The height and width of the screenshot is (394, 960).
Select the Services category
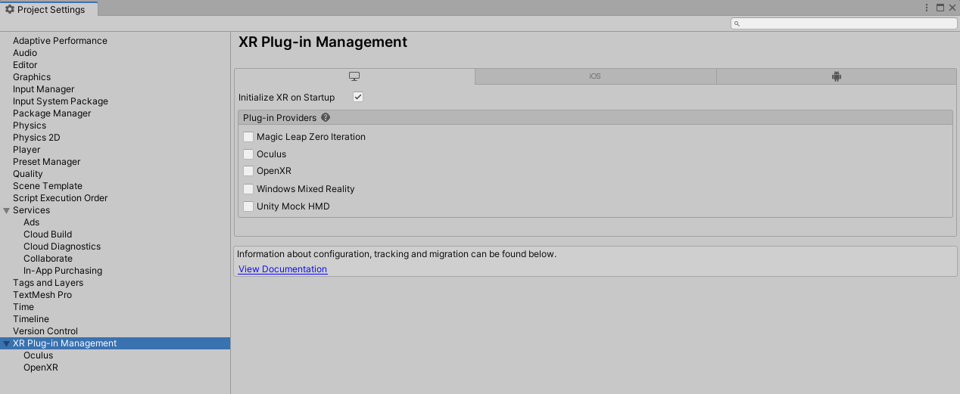31,210
